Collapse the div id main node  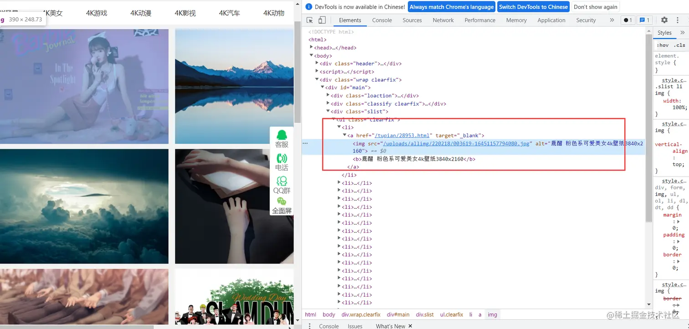pos(322,87)
